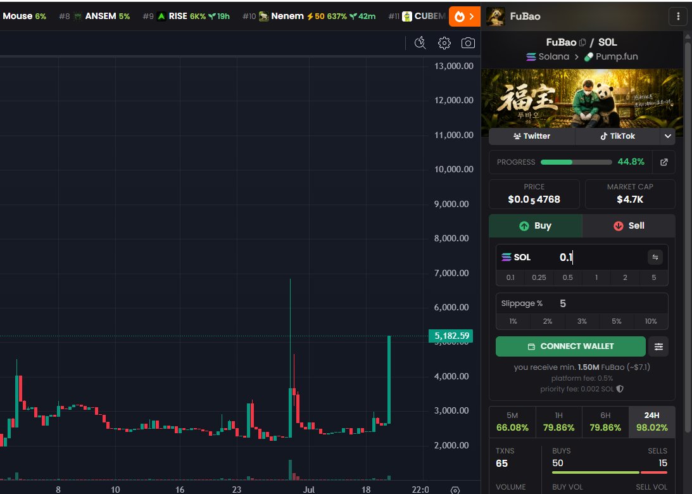Open the TikTok link
Screen dimensions: 692x494
coord(617,136)
